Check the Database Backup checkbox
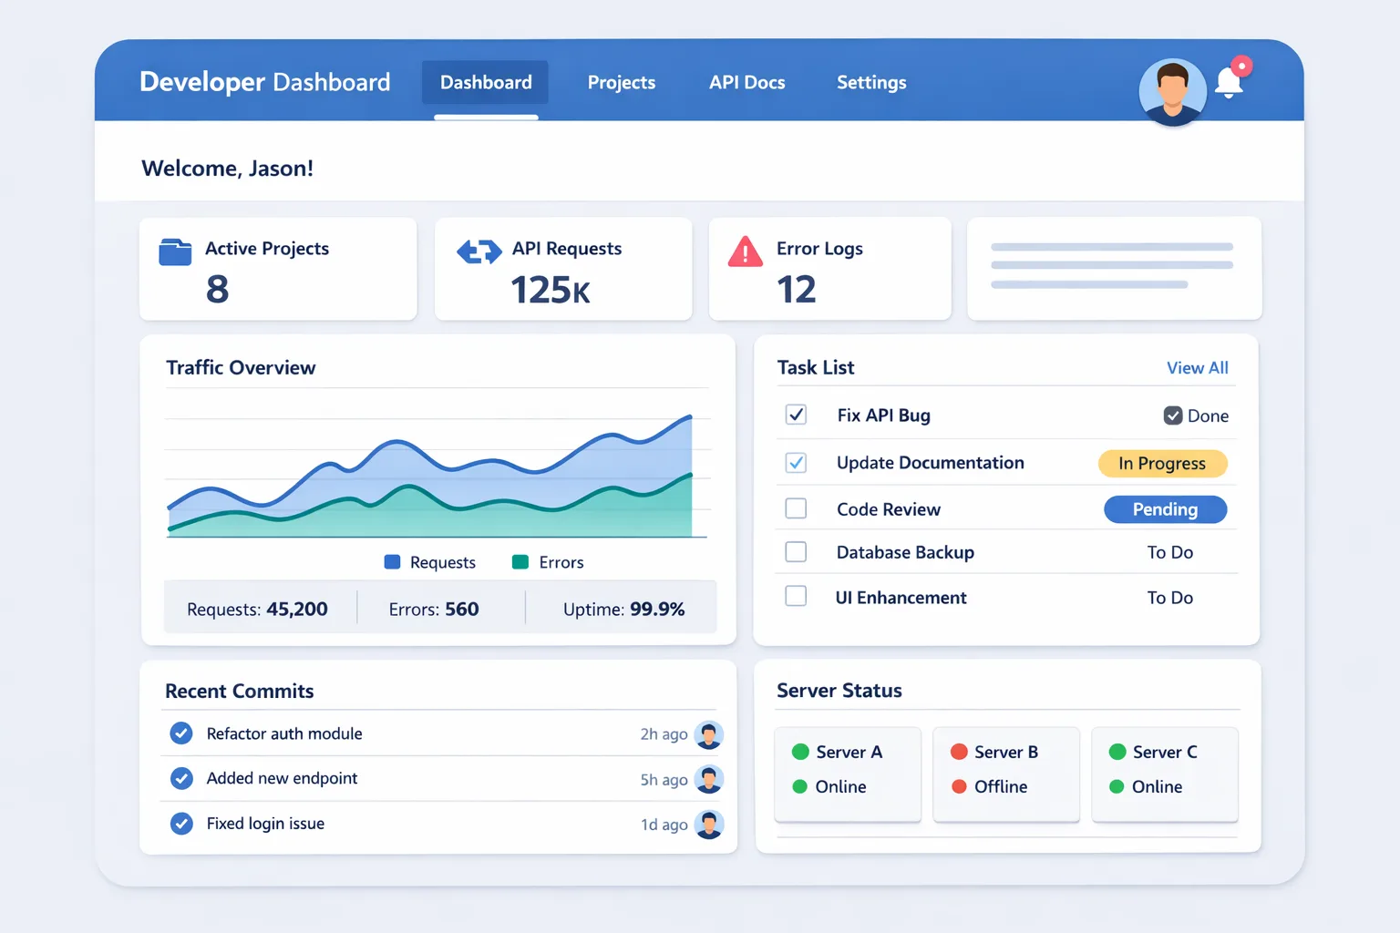Image resolution: width=1400 pixels, height=933 pixels. [x=796, y=551]
